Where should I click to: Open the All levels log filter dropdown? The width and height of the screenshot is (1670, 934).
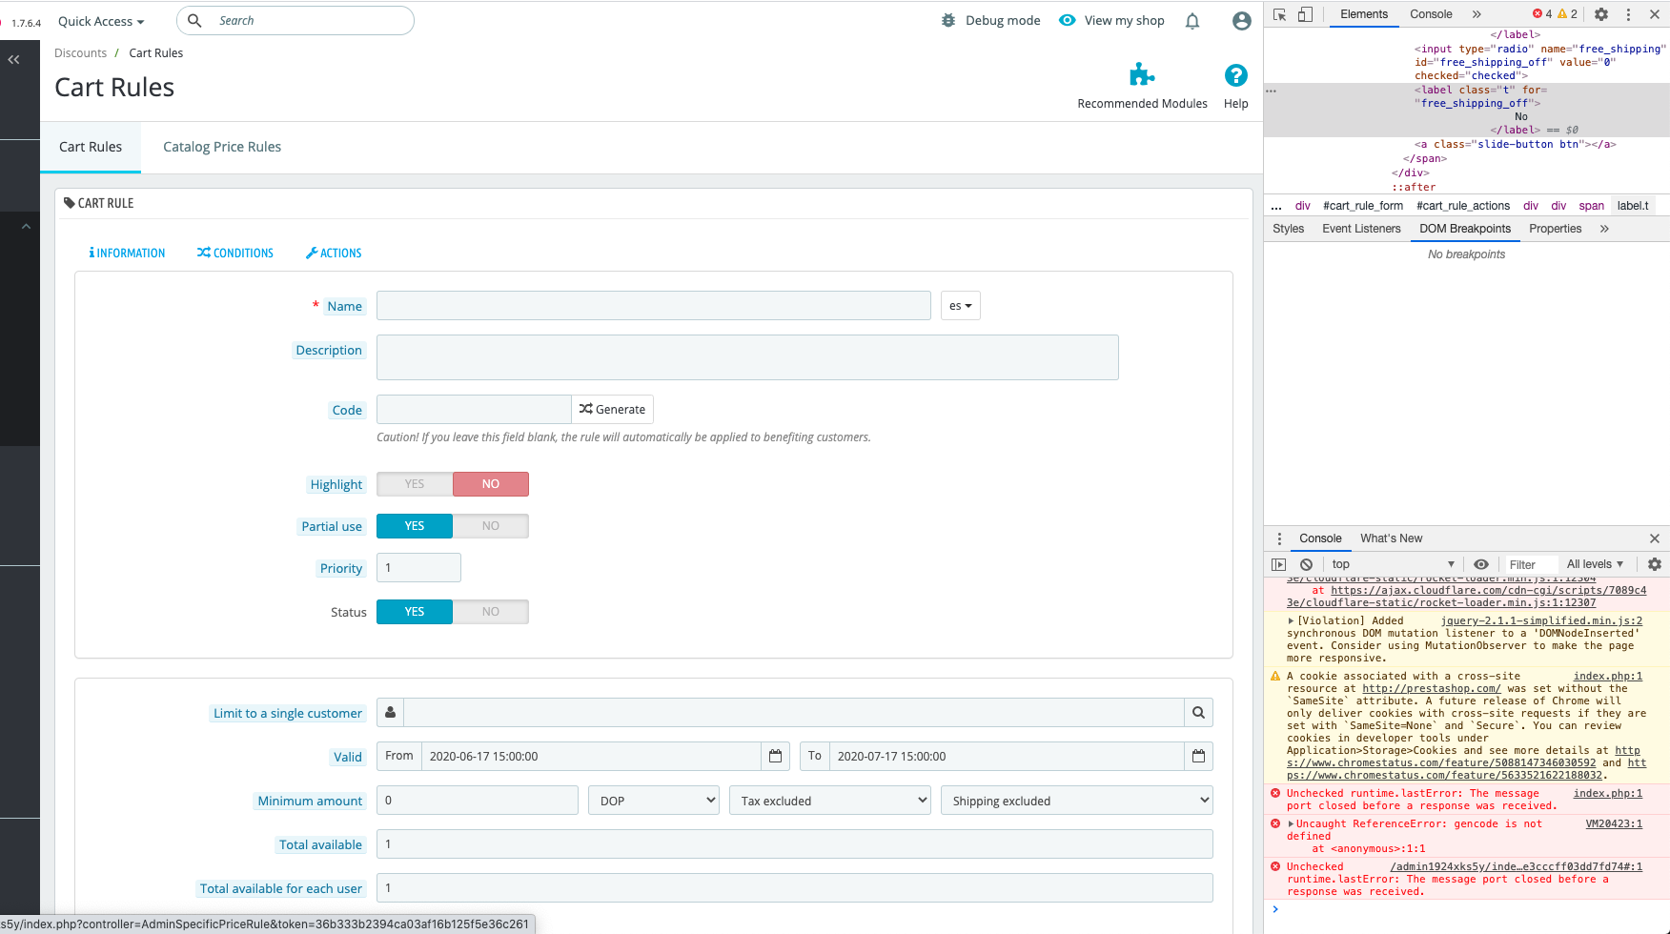(1595, 564)
